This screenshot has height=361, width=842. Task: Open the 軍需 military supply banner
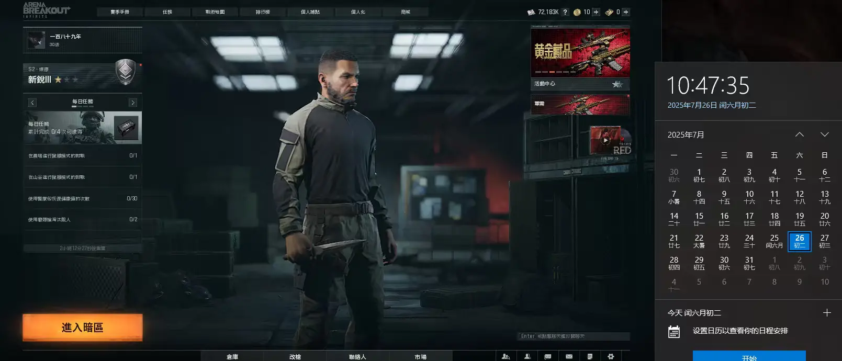tap(580, 104)
